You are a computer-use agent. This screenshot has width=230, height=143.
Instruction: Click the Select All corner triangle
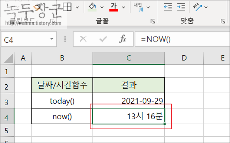pos(8,58)
